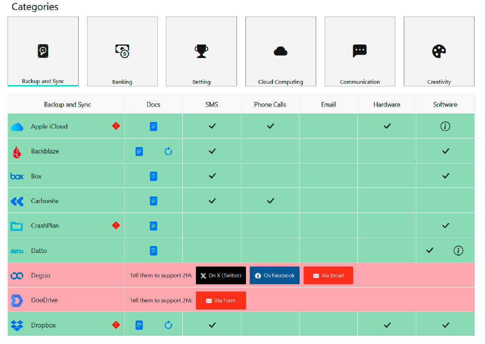Screen dimensions: 485x344
Task: Click the recovery circular arrow icon for Backblaze
Action: [x=168, y=151]
